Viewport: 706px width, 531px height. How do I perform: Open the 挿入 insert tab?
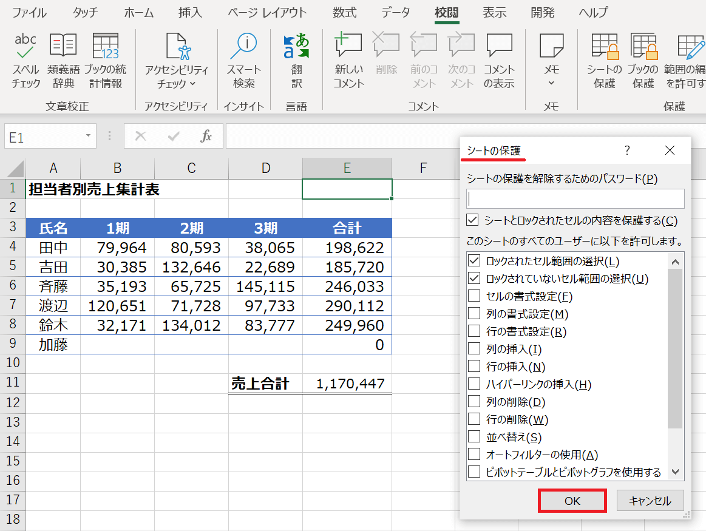190,13
